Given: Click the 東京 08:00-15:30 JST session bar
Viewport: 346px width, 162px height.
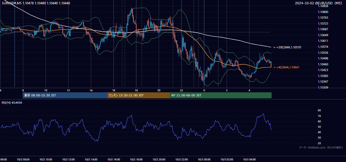Looking at the screenshot, I should (x=65, y=95).
